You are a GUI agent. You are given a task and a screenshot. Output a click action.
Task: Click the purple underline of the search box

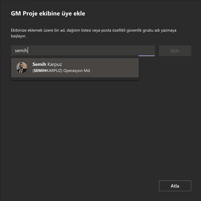coord(146,56)
